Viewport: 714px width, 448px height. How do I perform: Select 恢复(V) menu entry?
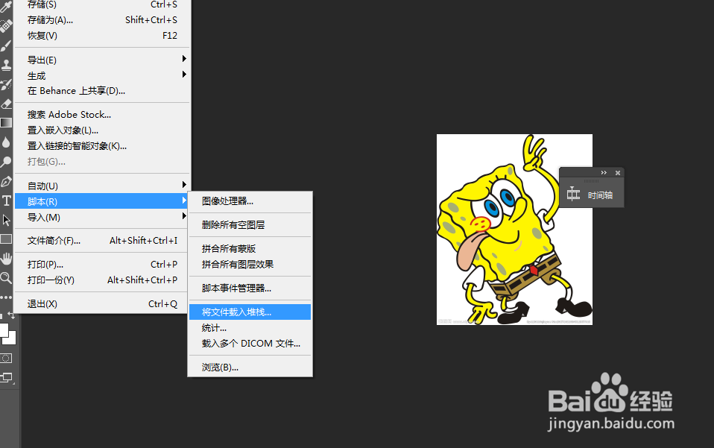click(x=102, y=36)
